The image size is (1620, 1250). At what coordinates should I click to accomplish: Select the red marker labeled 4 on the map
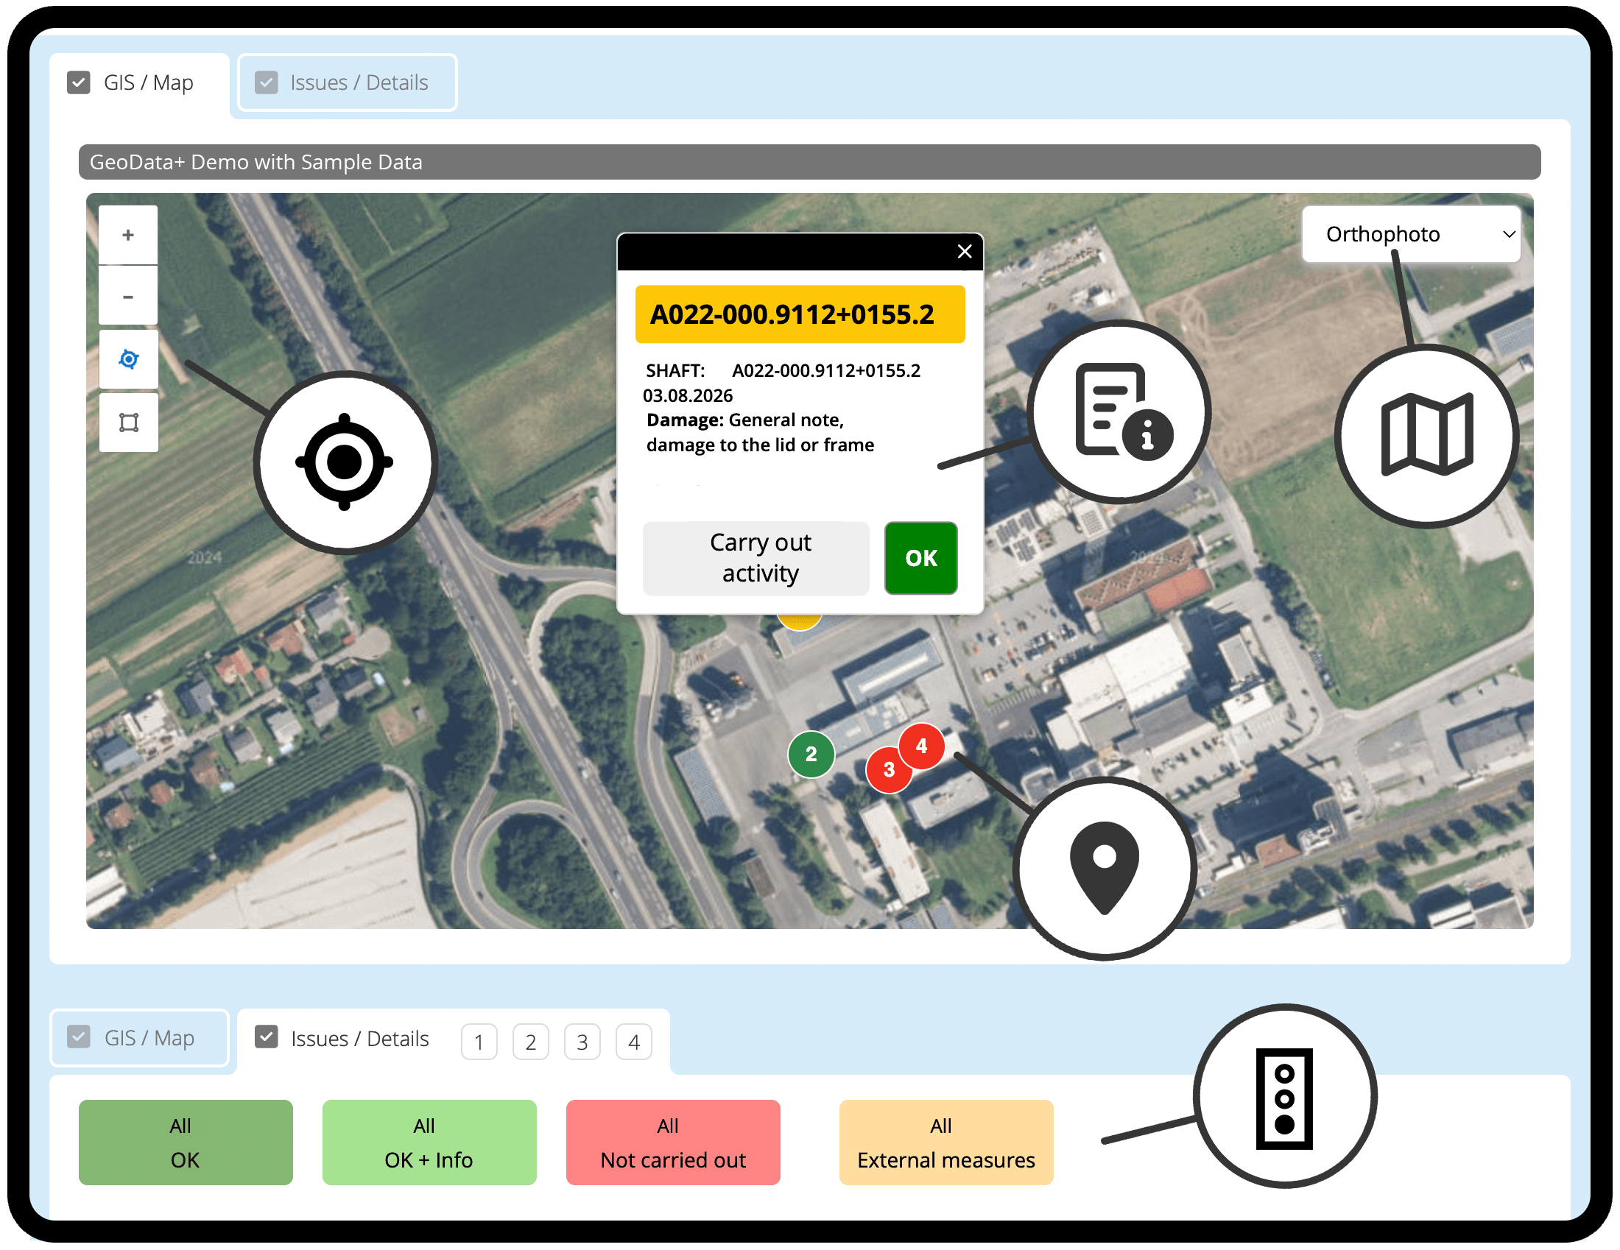click(921, 746)
